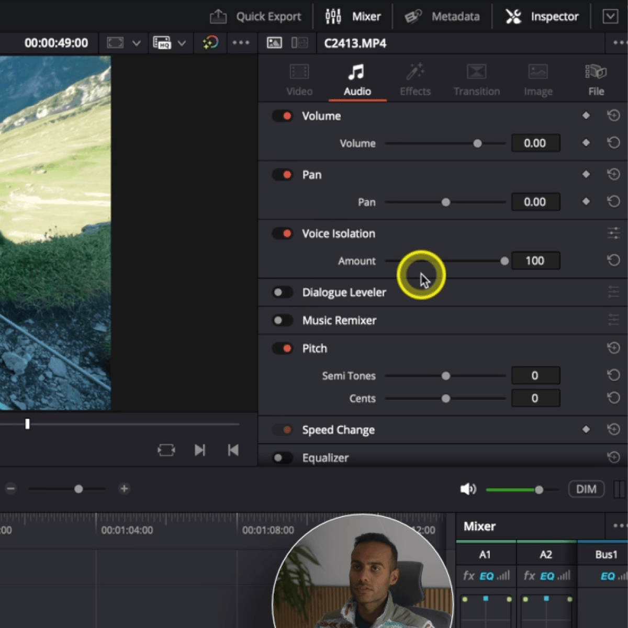Click the timeline zoom-in plus icon
Image resolution: width=628 pixels, height=628 pixels.
click(124, 489)
